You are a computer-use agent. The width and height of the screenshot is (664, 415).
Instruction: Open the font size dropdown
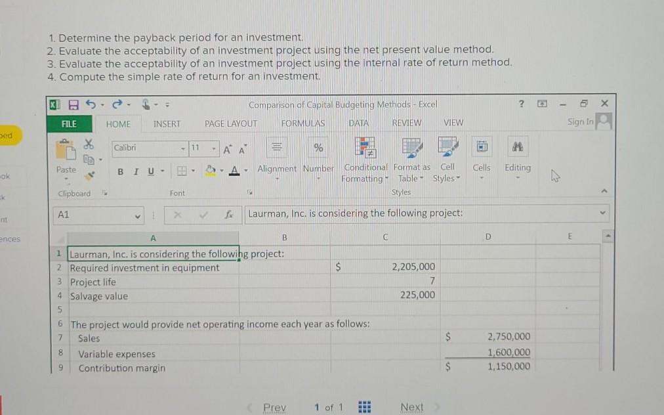coord(215,148)
